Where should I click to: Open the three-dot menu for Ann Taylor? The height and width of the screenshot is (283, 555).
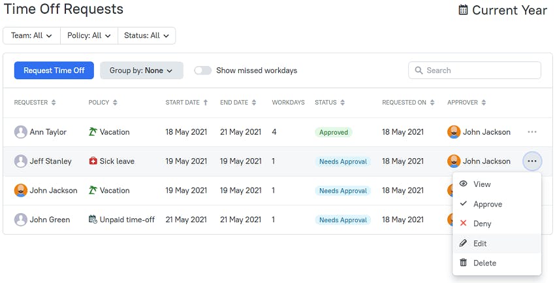click(x=532, y=132)
